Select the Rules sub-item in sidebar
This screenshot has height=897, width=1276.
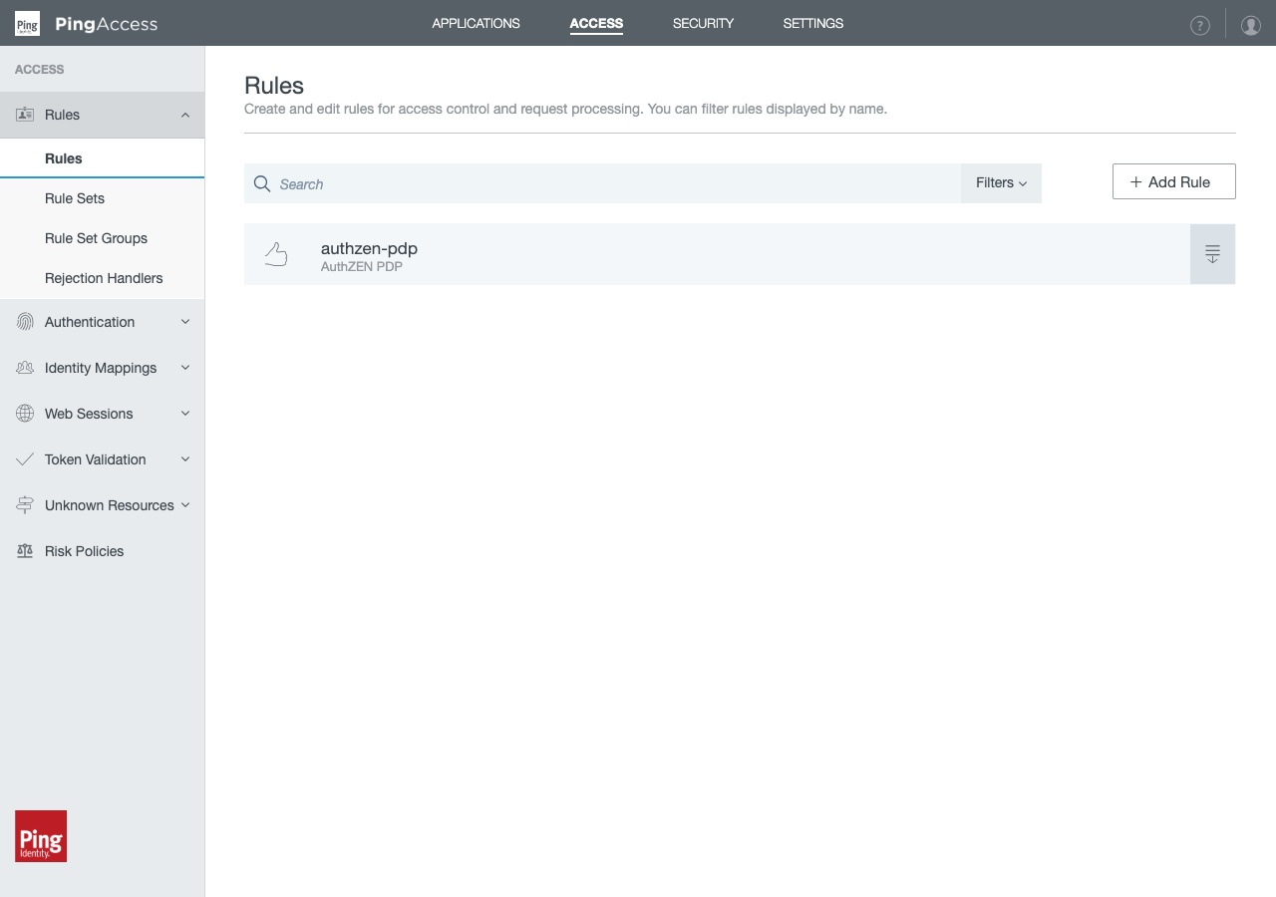pos(102,158)
